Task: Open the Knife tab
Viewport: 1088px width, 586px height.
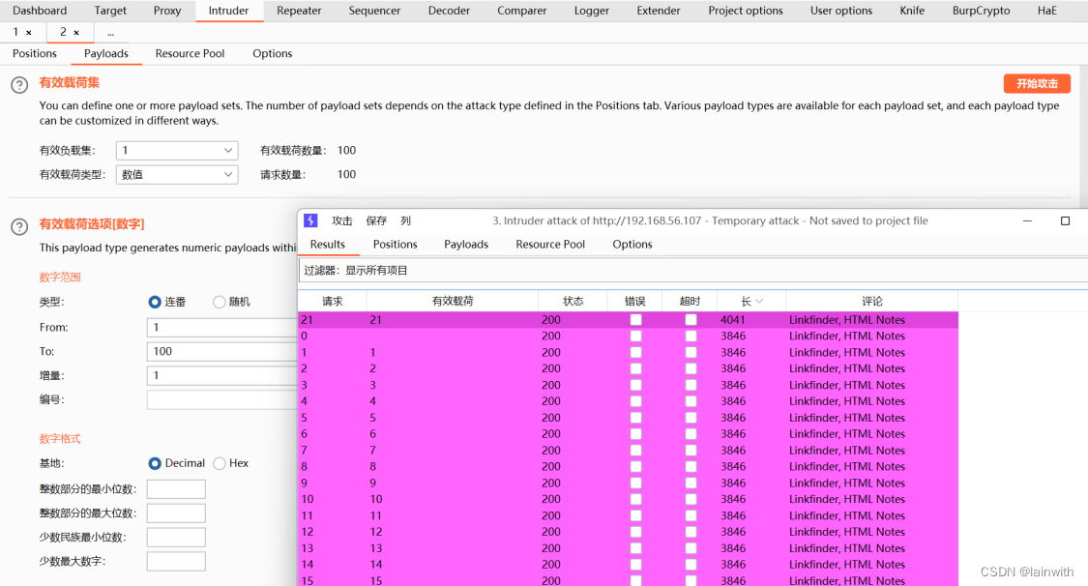Action: (x=912, y=11)
